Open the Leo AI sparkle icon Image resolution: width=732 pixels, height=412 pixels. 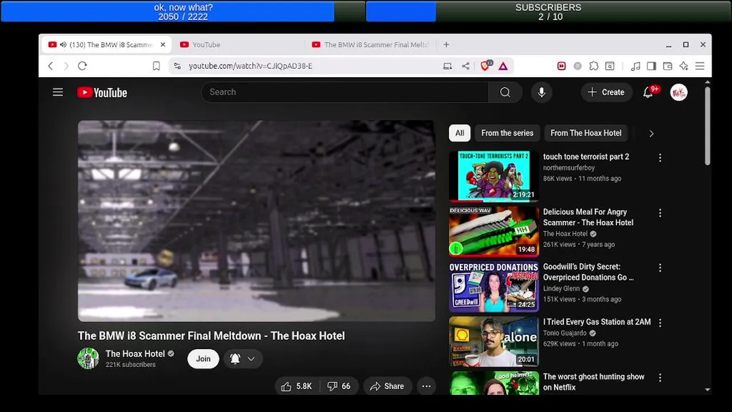(683, 66)
